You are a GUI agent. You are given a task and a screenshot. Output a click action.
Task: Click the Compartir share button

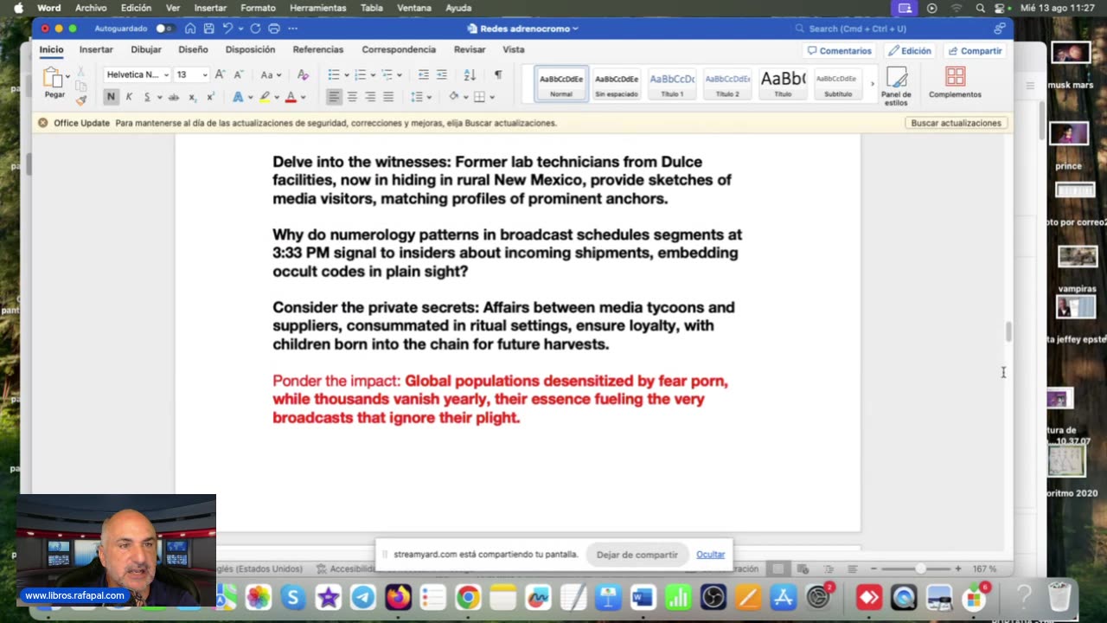point(975,51)
